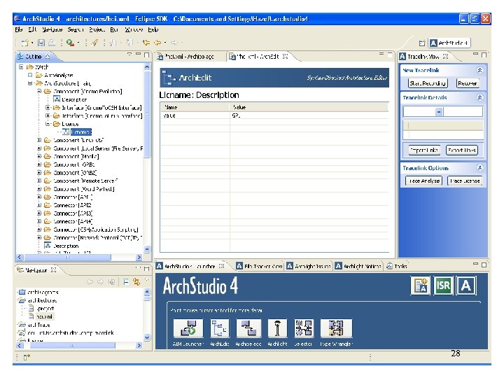Collapse the xArch root node
The width and height of the screenshot is (504, 378).
(x=21, y=67)
